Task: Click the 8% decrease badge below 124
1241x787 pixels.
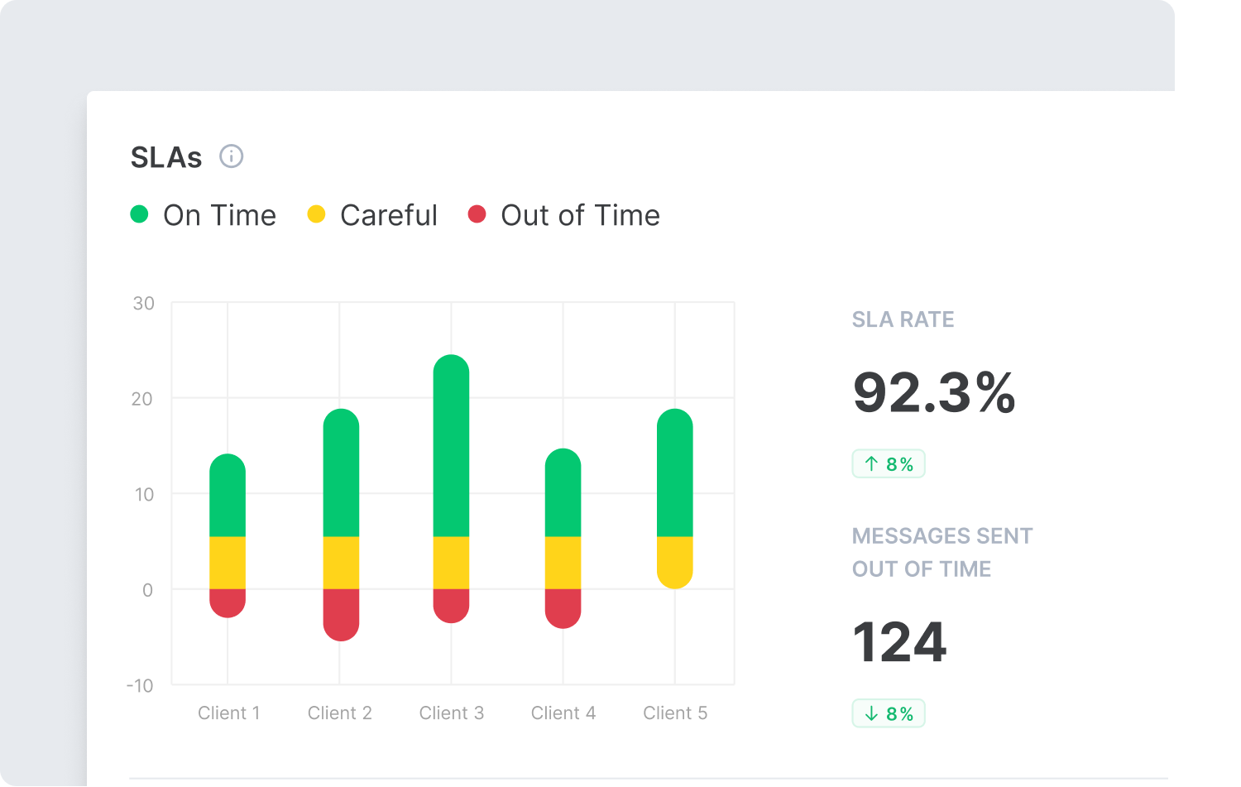Action: click(889, 713)
